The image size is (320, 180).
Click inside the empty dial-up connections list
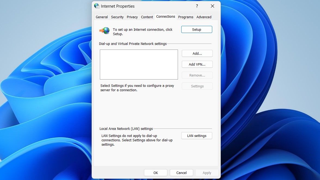[139, 64]
